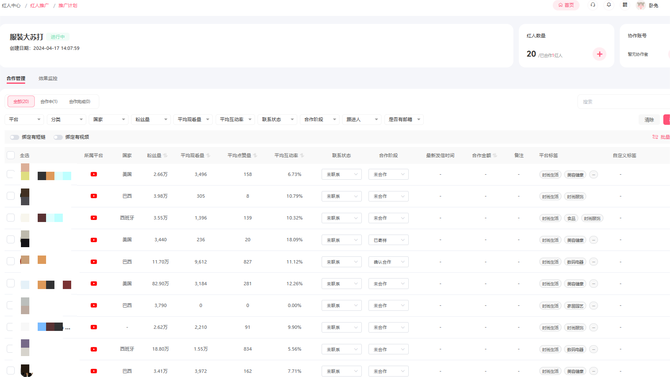This screenshot has width=670, height=377.
Task: Expand more tags in 18.80万 row
Action: [x=593, y=349]
